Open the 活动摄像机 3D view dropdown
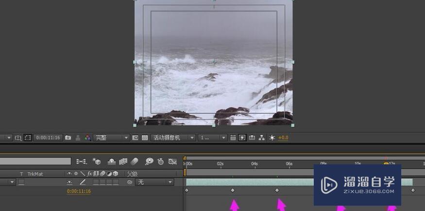425x211 pixels. (x=173, y=138)
